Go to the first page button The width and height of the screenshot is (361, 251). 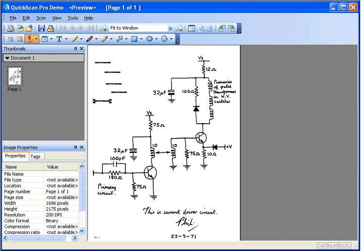63,28
